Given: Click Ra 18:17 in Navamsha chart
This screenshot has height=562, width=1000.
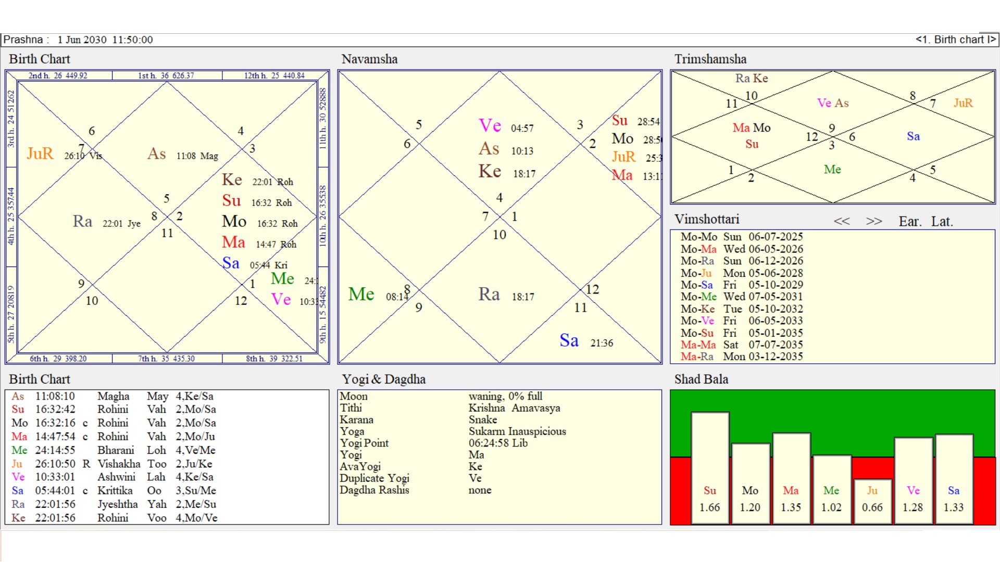Looking at the screenshot, I should pos(507,295).
